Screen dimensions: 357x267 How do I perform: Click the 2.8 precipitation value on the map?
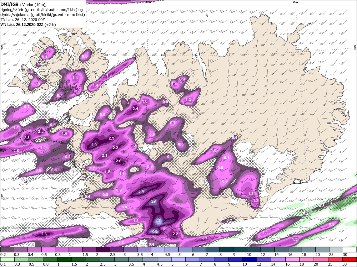click(27, 137)
